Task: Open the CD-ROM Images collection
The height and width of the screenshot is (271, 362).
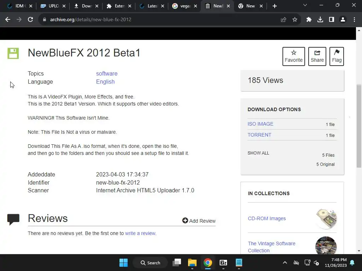Action: [267, 218]
